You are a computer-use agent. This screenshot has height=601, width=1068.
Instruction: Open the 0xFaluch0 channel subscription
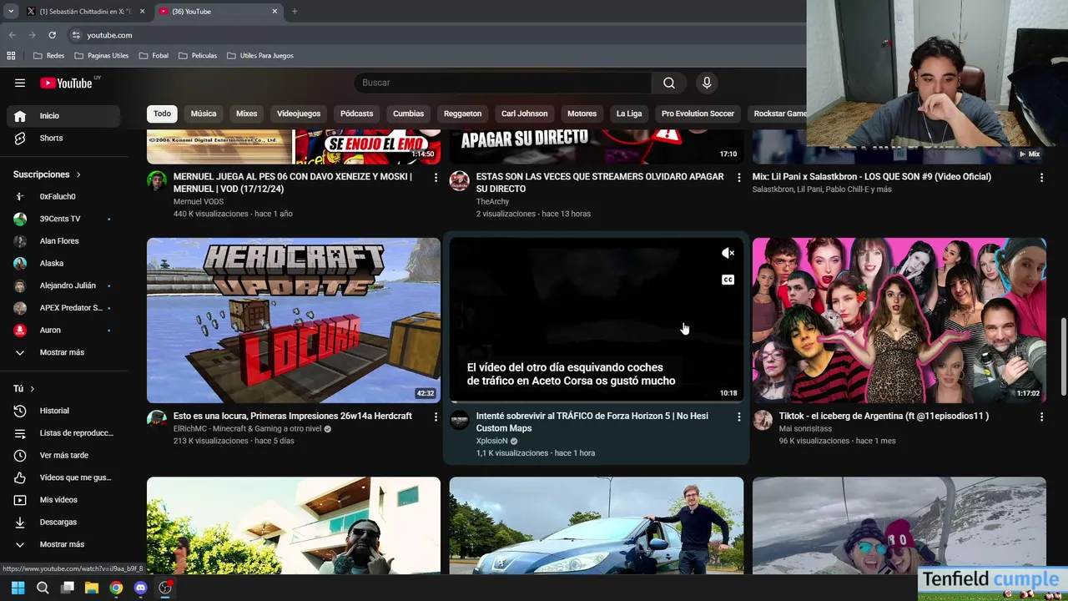[63, 196]
